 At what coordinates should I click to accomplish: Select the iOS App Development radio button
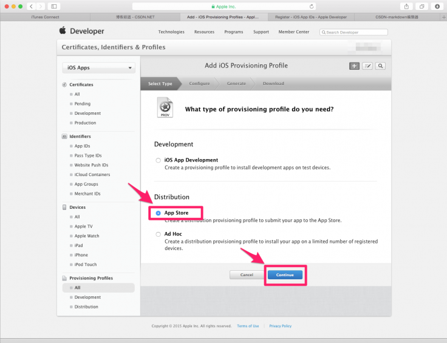point(159,160)
